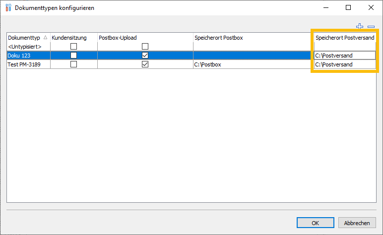Edit the C:\Postversand path for Doku 123
Screen dimensions: 383x235
click(344, 56)
